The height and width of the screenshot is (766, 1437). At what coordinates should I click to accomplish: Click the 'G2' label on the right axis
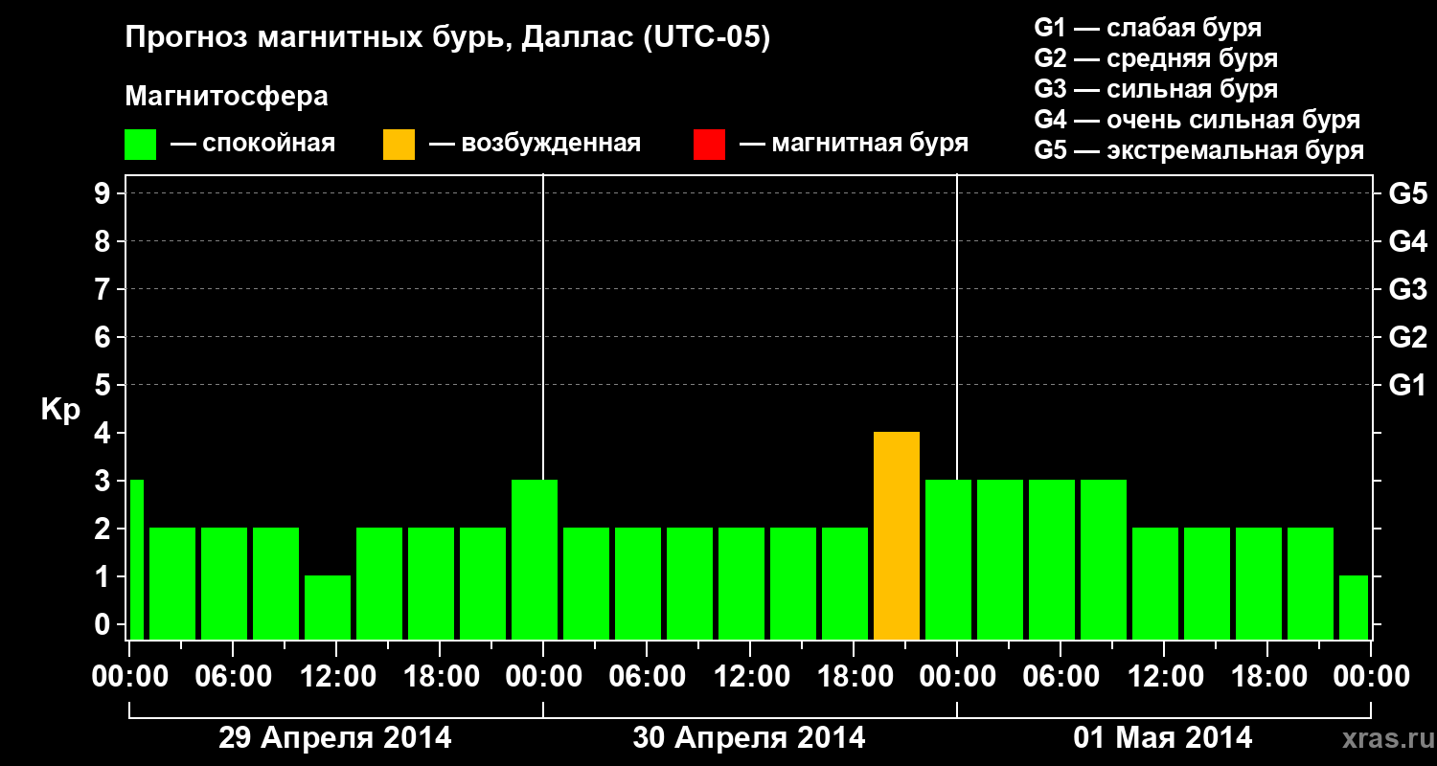(x=1408, y=337)
